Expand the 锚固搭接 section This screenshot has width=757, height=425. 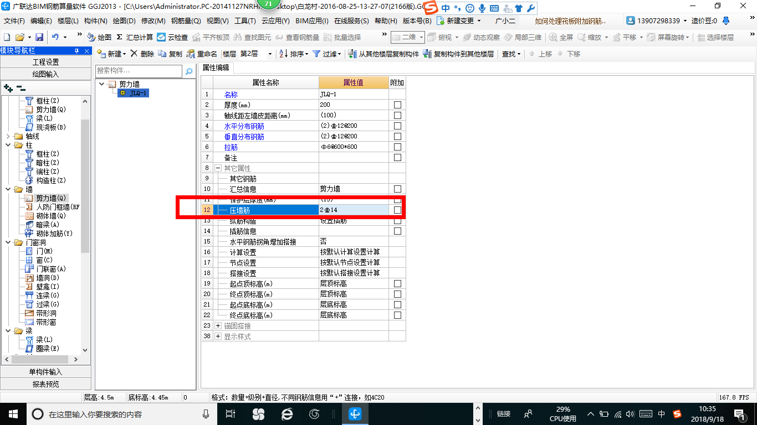[218, 325]
